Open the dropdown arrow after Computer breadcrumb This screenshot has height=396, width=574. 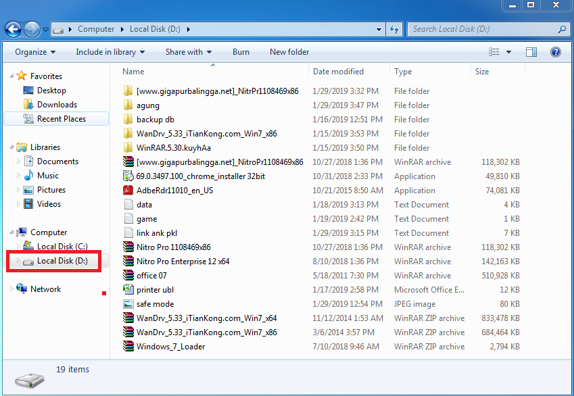[122, 29]
